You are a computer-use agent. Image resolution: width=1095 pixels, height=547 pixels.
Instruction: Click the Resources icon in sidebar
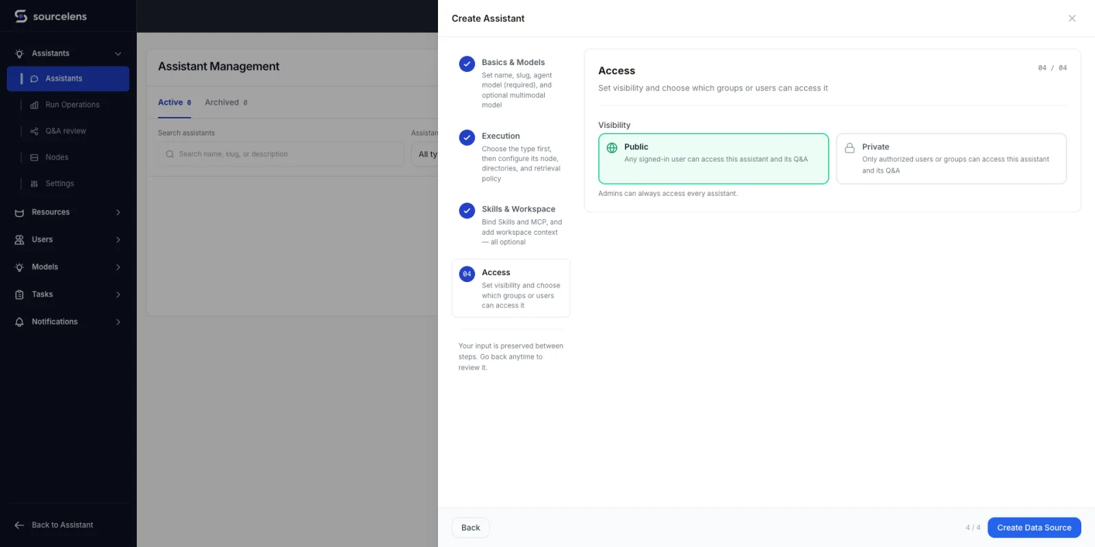tap(19, 213)
